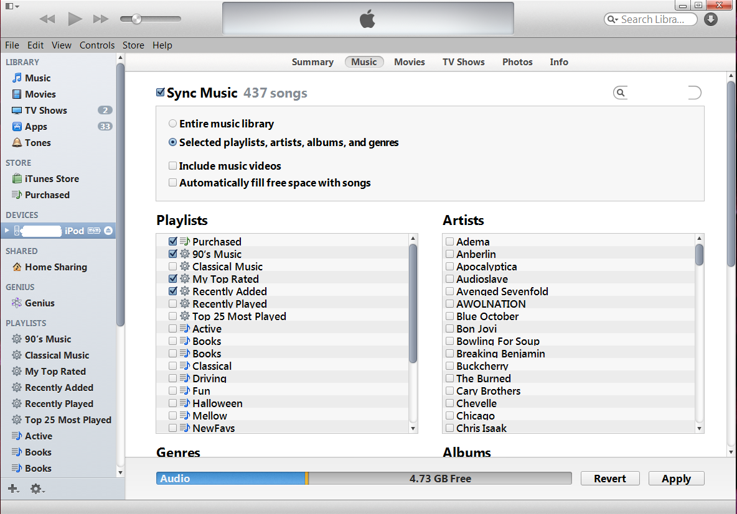737x514 pixels.
Task: Open the View menu
Action: point(62,45)
